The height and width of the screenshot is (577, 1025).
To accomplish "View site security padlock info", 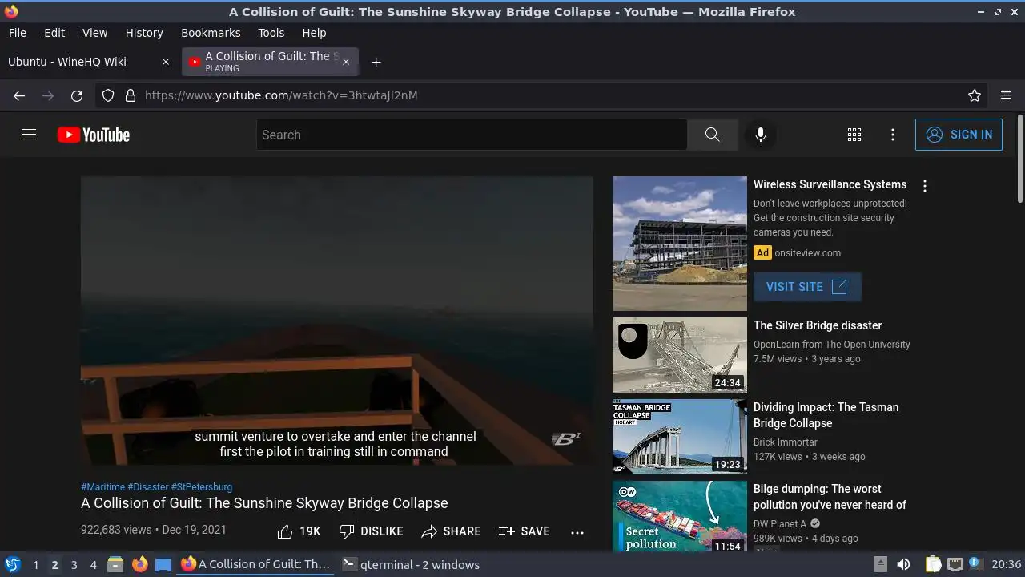I will pos(131,95).
